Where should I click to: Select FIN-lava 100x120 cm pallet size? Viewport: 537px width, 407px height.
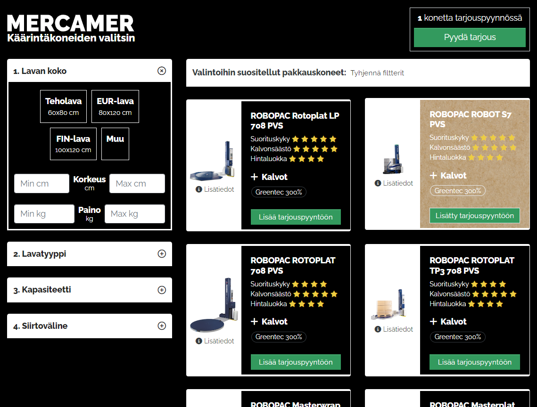(x=73, y=144)
